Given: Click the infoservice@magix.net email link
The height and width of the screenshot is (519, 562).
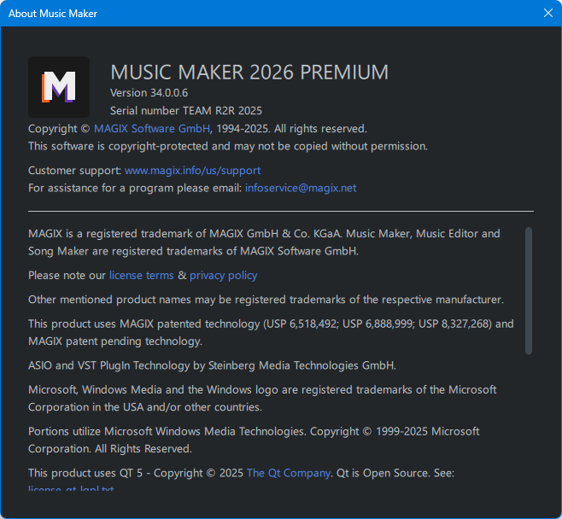Looking at the screenshot, I should tap(300, 188).
